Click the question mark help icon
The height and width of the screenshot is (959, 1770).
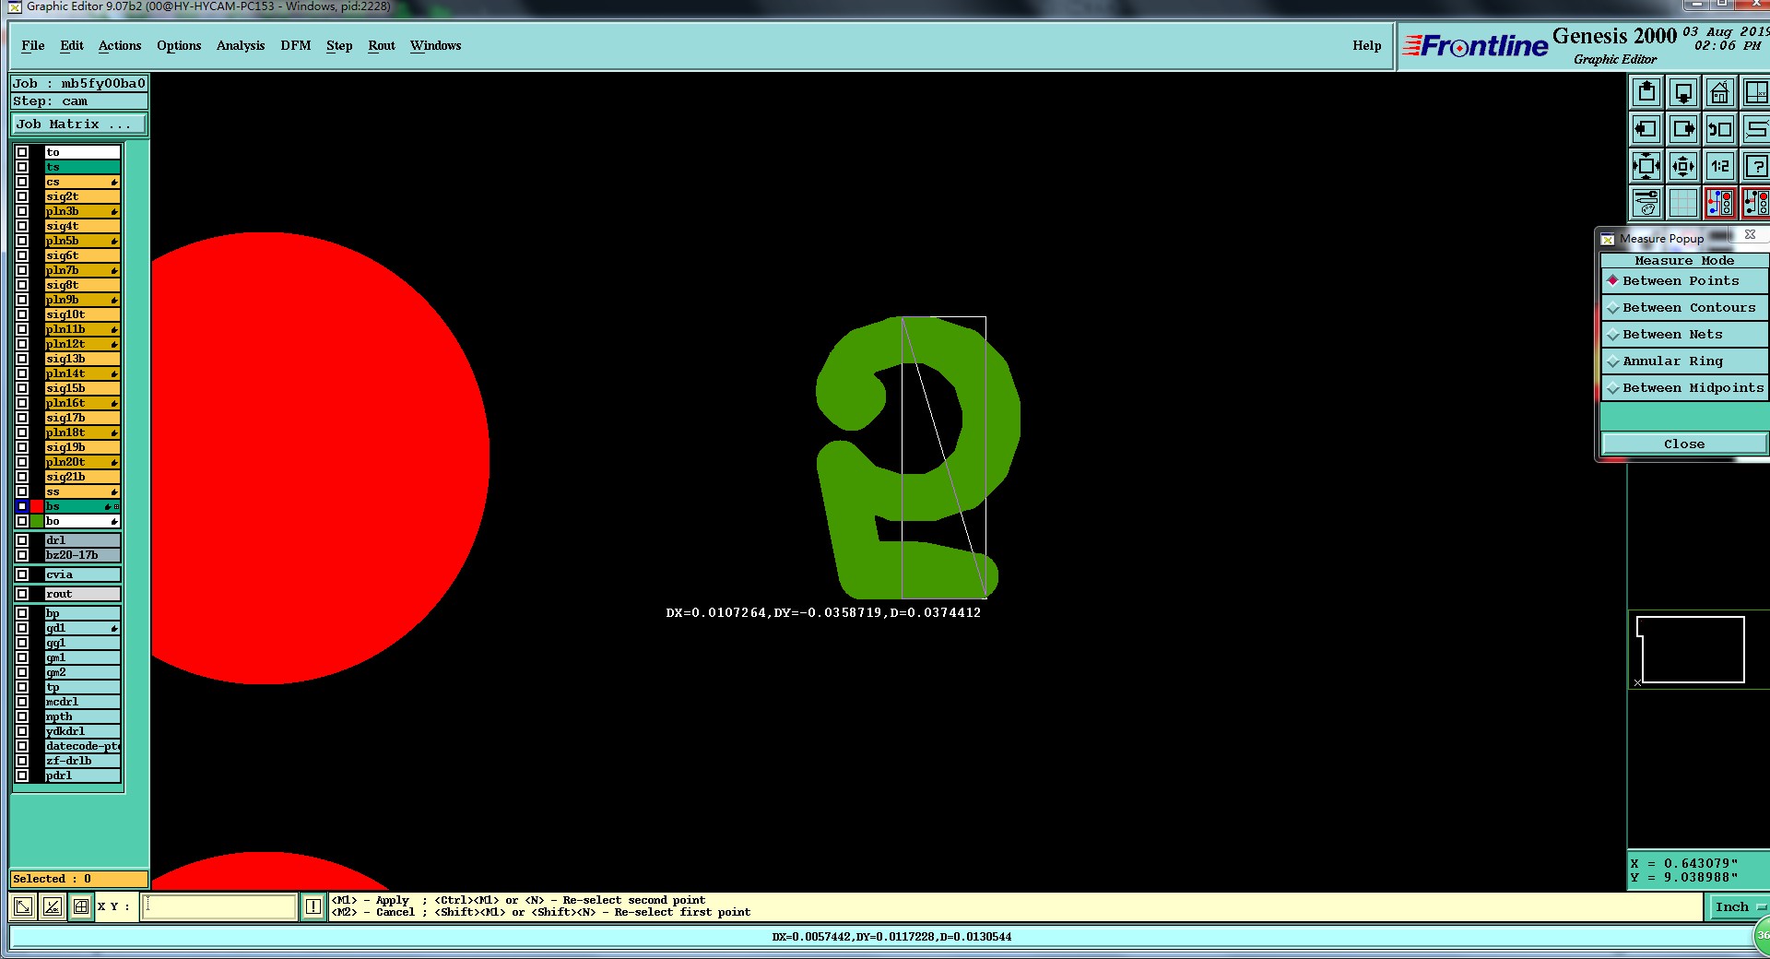click(x=1756, y=166)
